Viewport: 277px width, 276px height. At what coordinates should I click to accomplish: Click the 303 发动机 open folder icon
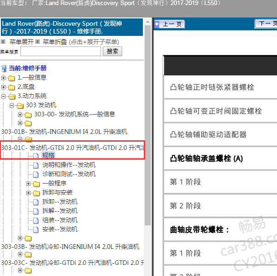(x=20, y=106)
